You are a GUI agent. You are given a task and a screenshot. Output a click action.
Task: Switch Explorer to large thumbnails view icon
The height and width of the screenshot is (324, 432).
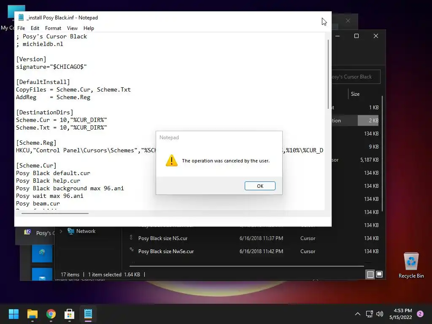pos(379,274)
